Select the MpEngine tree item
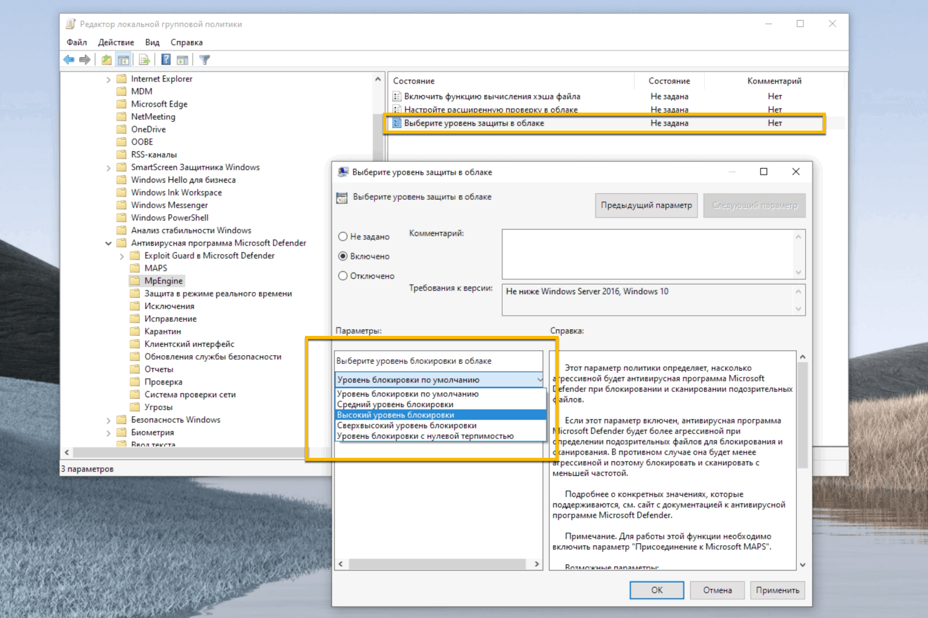928x618 pixels. pyautogui.click(x=163, y=281)
